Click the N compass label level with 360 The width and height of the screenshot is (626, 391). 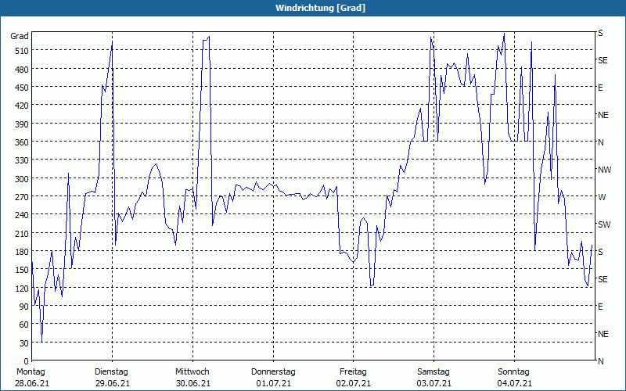[x=601, y=142]
